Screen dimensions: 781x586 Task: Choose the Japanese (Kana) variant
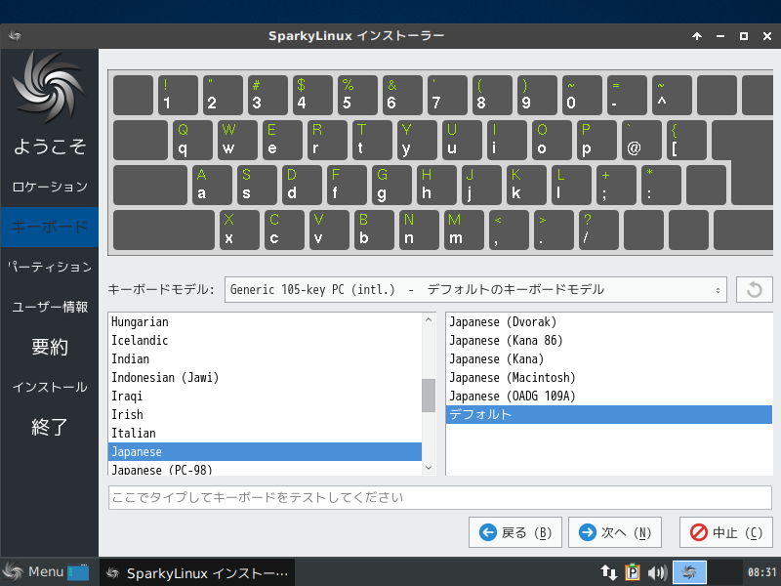608,358
